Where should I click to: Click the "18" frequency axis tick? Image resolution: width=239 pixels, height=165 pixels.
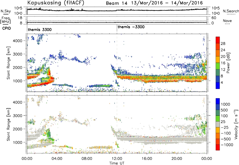click(20, 18)
